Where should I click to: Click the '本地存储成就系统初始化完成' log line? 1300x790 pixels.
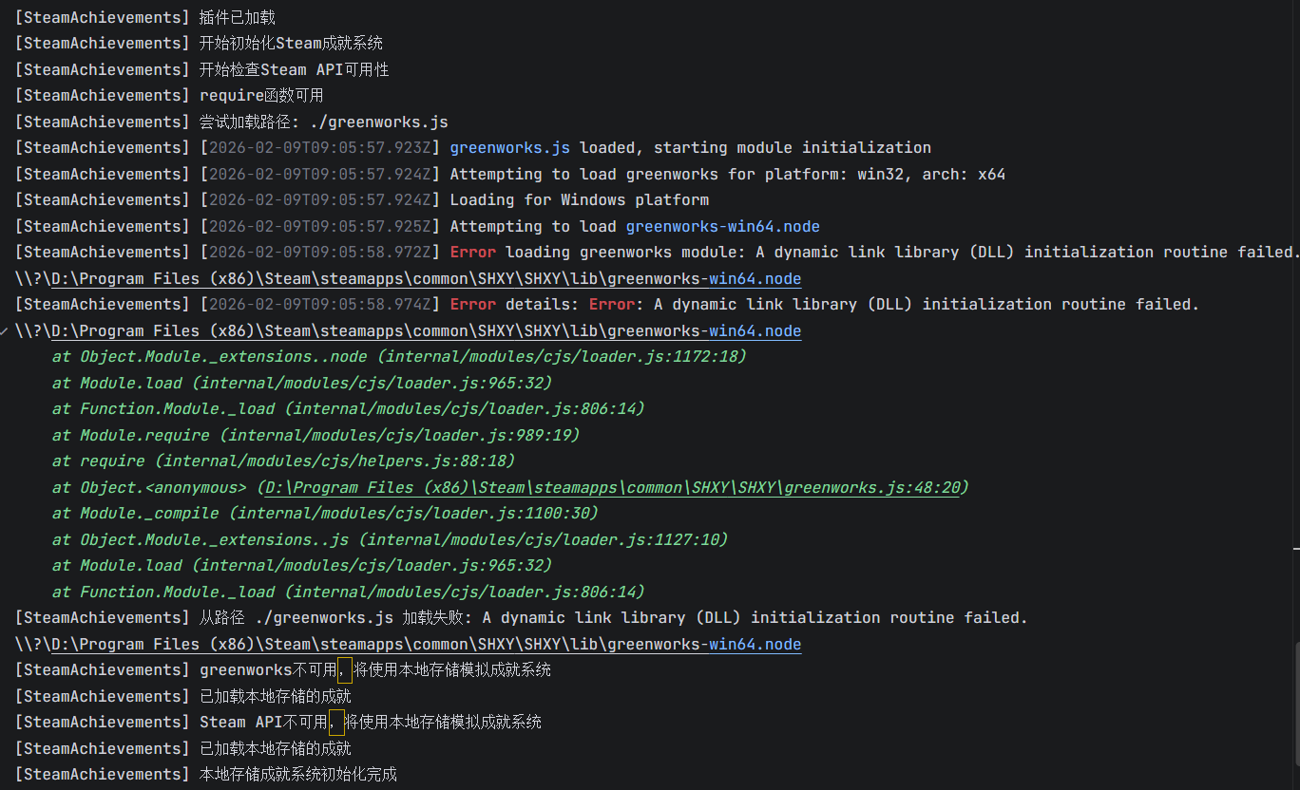206,775
